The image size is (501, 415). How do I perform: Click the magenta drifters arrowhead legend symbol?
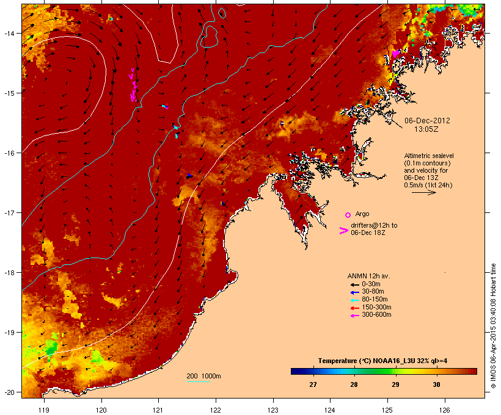coord(344,231)
